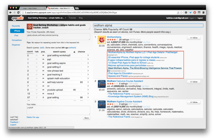Click the via Xyo link under WolframAlpha
Image resolution: width=214 pixels, height=140 pixels.
(146, 42)
